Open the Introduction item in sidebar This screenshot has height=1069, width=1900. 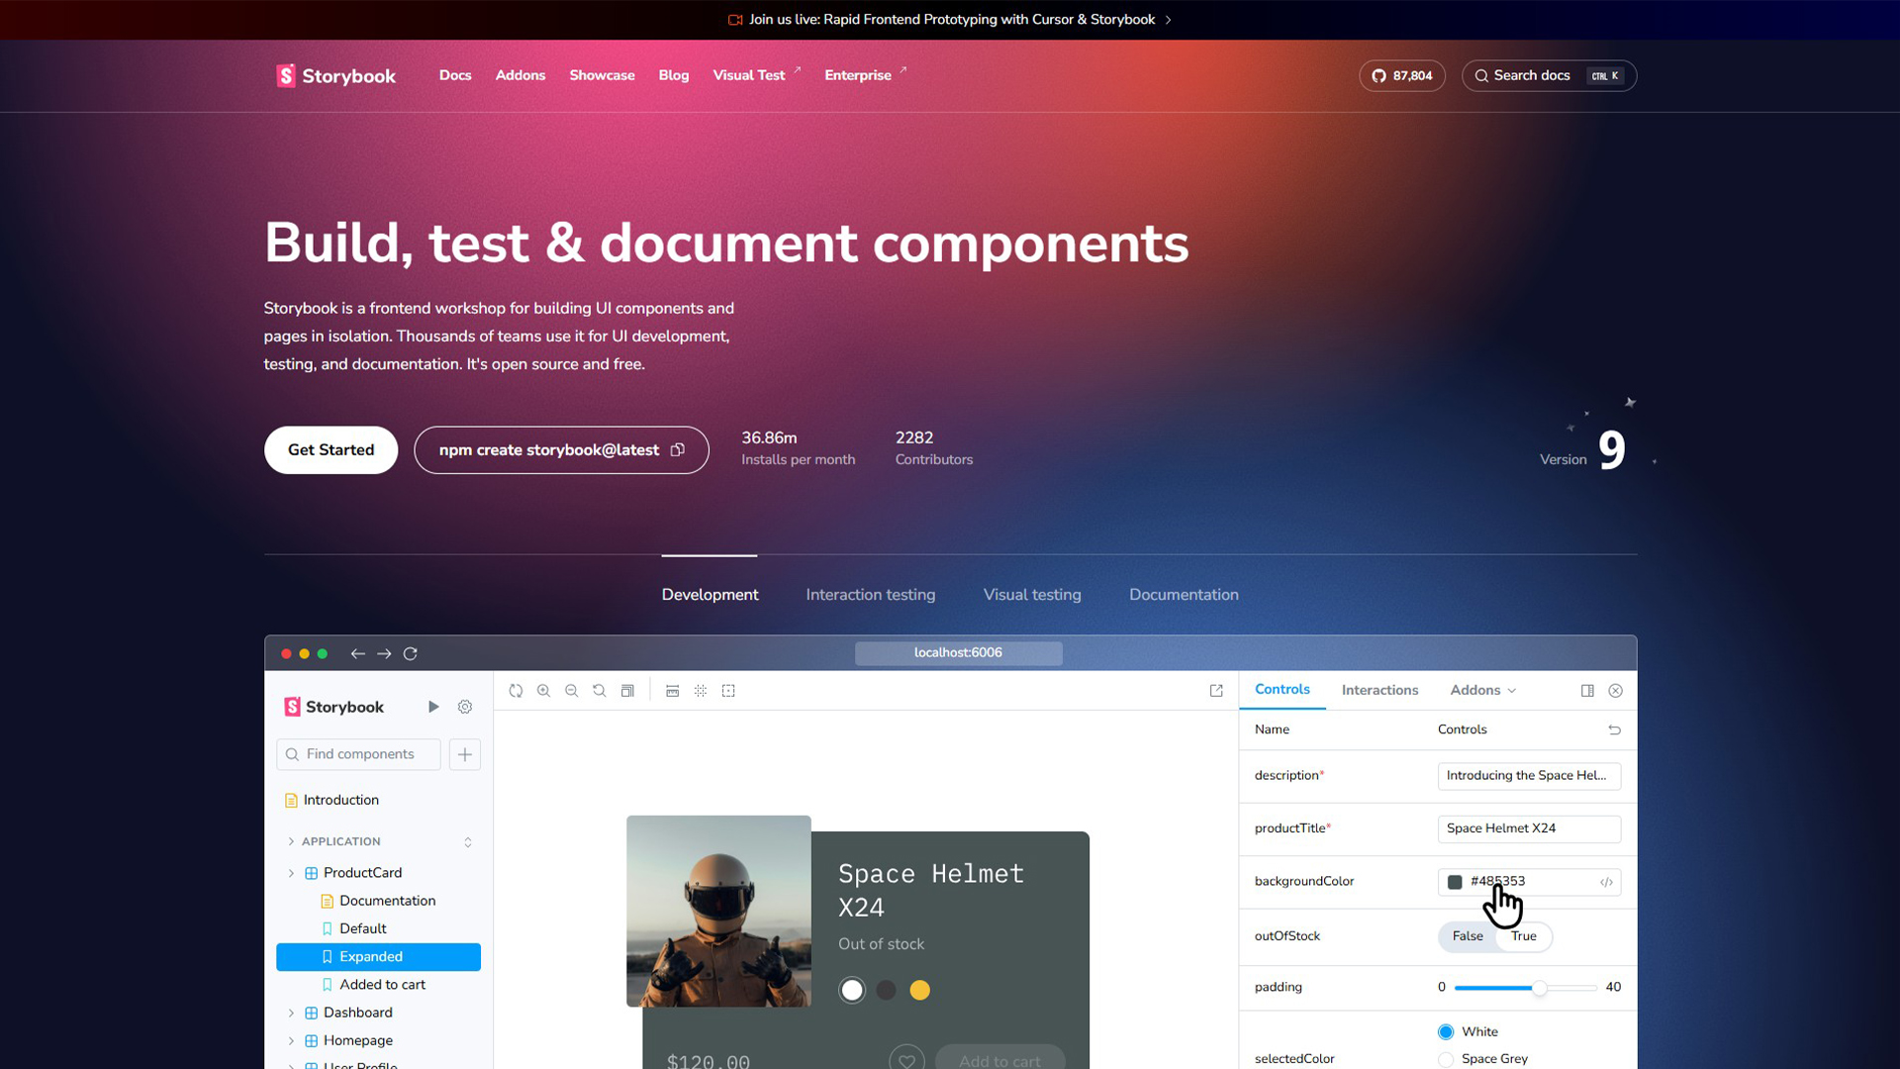340,800
